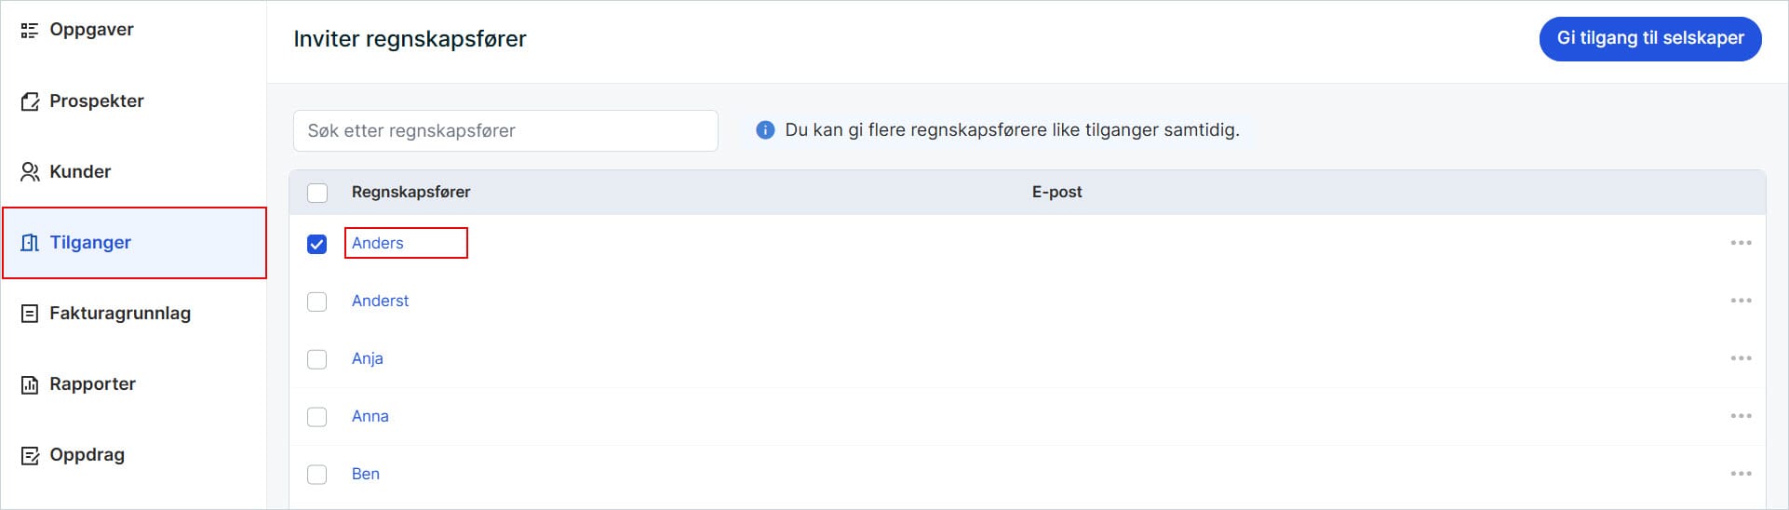Open Oppdrag from the sidebar
Screen dimensions: 1789x510
click(87, 454)
